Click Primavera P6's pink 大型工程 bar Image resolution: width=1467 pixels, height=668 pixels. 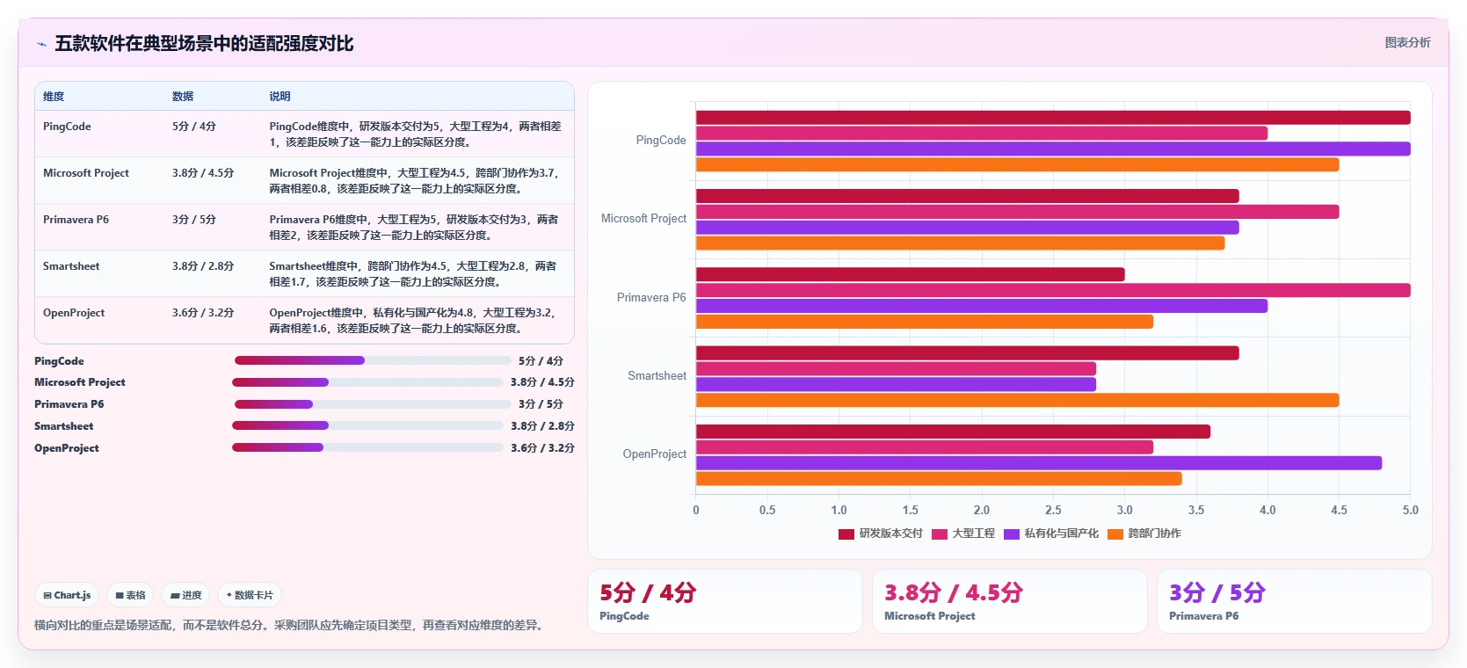tap(1053, 290)
